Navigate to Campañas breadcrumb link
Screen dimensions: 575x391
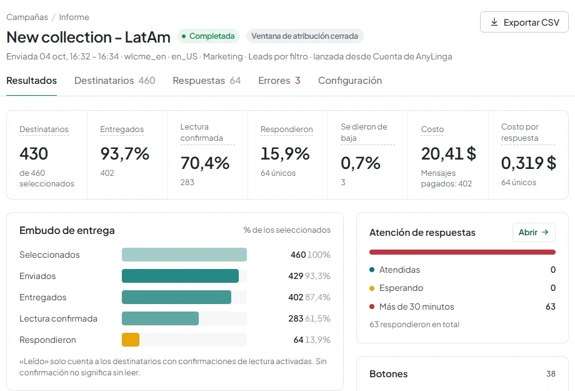point(27,18)
